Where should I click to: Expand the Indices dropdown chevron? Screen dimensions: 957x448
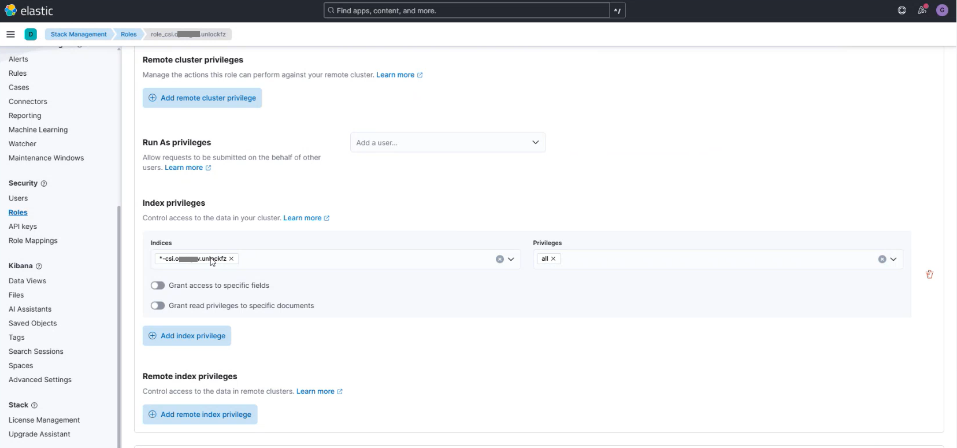click(511, 259)
